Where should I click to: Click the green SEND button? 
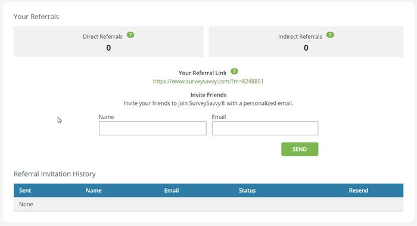(300, 149)
